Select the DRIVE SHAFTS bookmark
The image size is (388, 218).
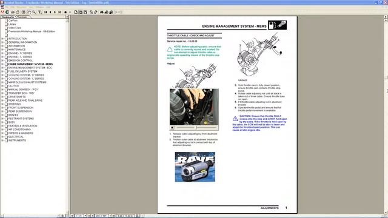click(17, 97)
